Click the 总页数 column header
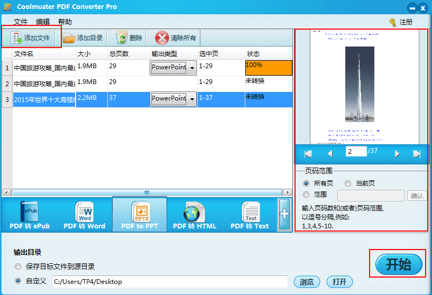This screenshot has width=432, height=295. point(128,54)
